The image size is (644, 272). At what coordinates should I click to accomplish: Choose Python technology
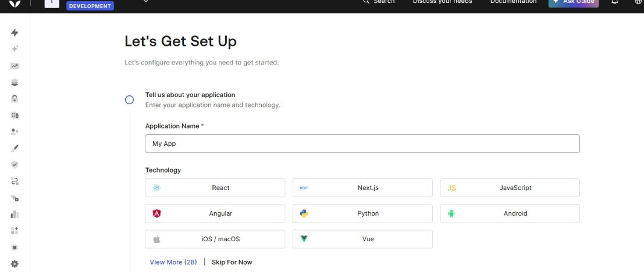tap(362, 213)
